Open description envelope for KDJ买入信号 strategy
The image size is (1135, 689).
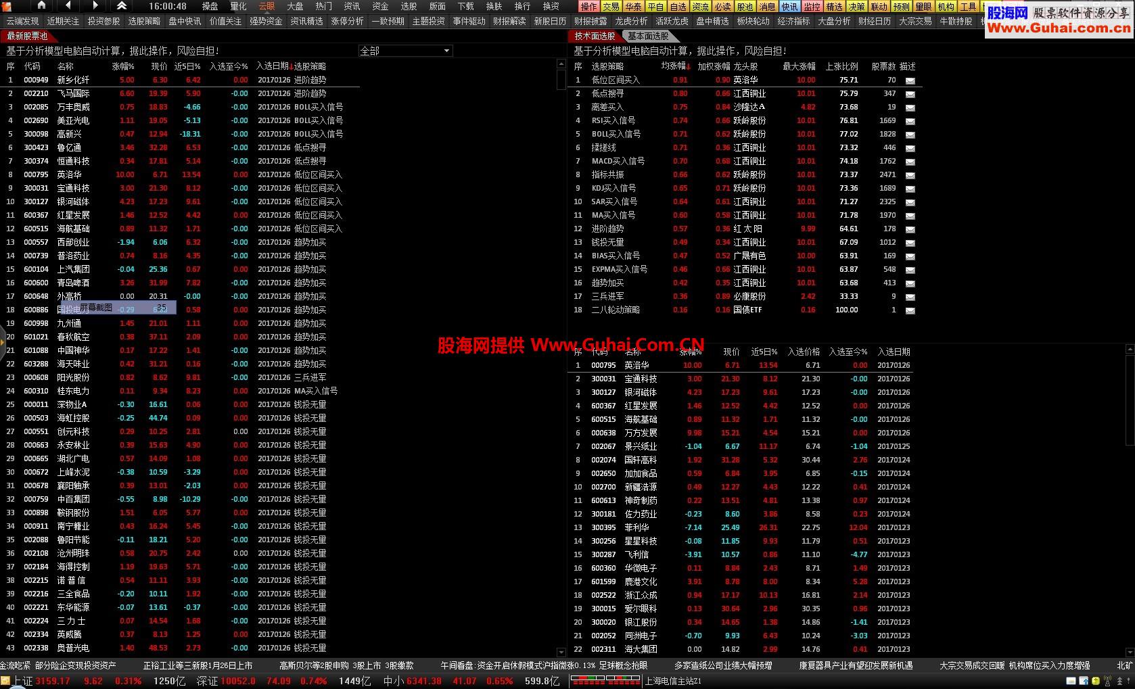point(910,189)
